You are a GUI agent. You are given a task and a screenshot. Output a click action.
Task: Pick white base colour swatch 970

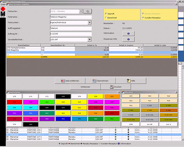[x=14, y=124]
